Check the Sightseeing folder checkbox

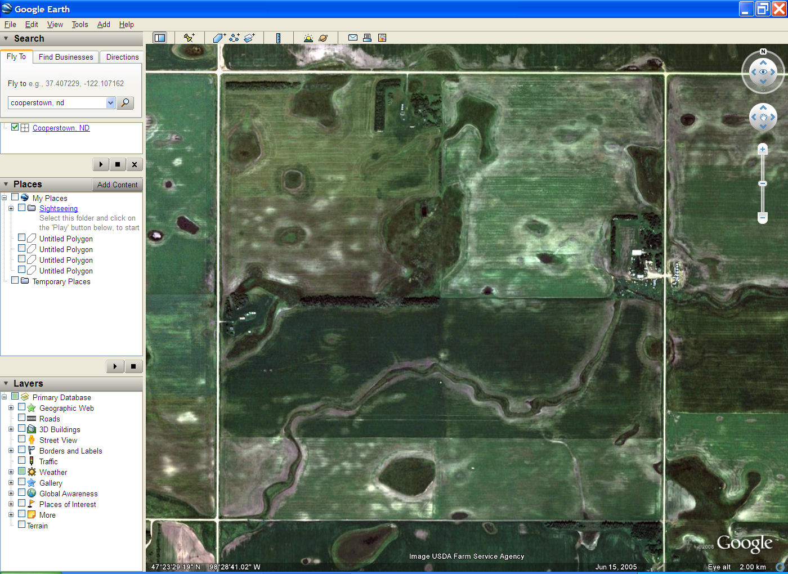click(x=21, y=208)
